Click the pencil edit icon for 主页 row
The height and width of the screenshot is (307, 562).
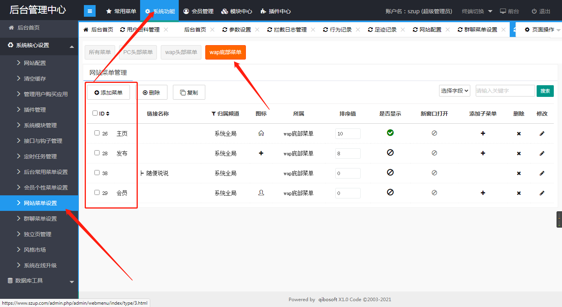click(x=542, y=133)
